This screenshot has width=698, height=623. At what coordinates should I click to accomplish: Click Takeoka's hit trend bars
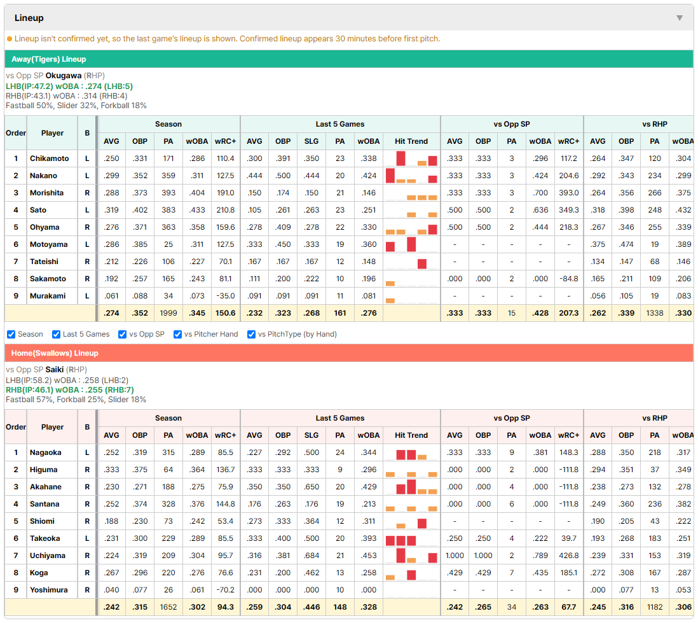(411, 538)
